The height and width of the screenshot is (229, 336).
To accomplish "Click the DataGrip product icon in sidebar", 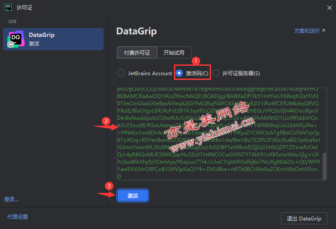I will tap(15, 39).
